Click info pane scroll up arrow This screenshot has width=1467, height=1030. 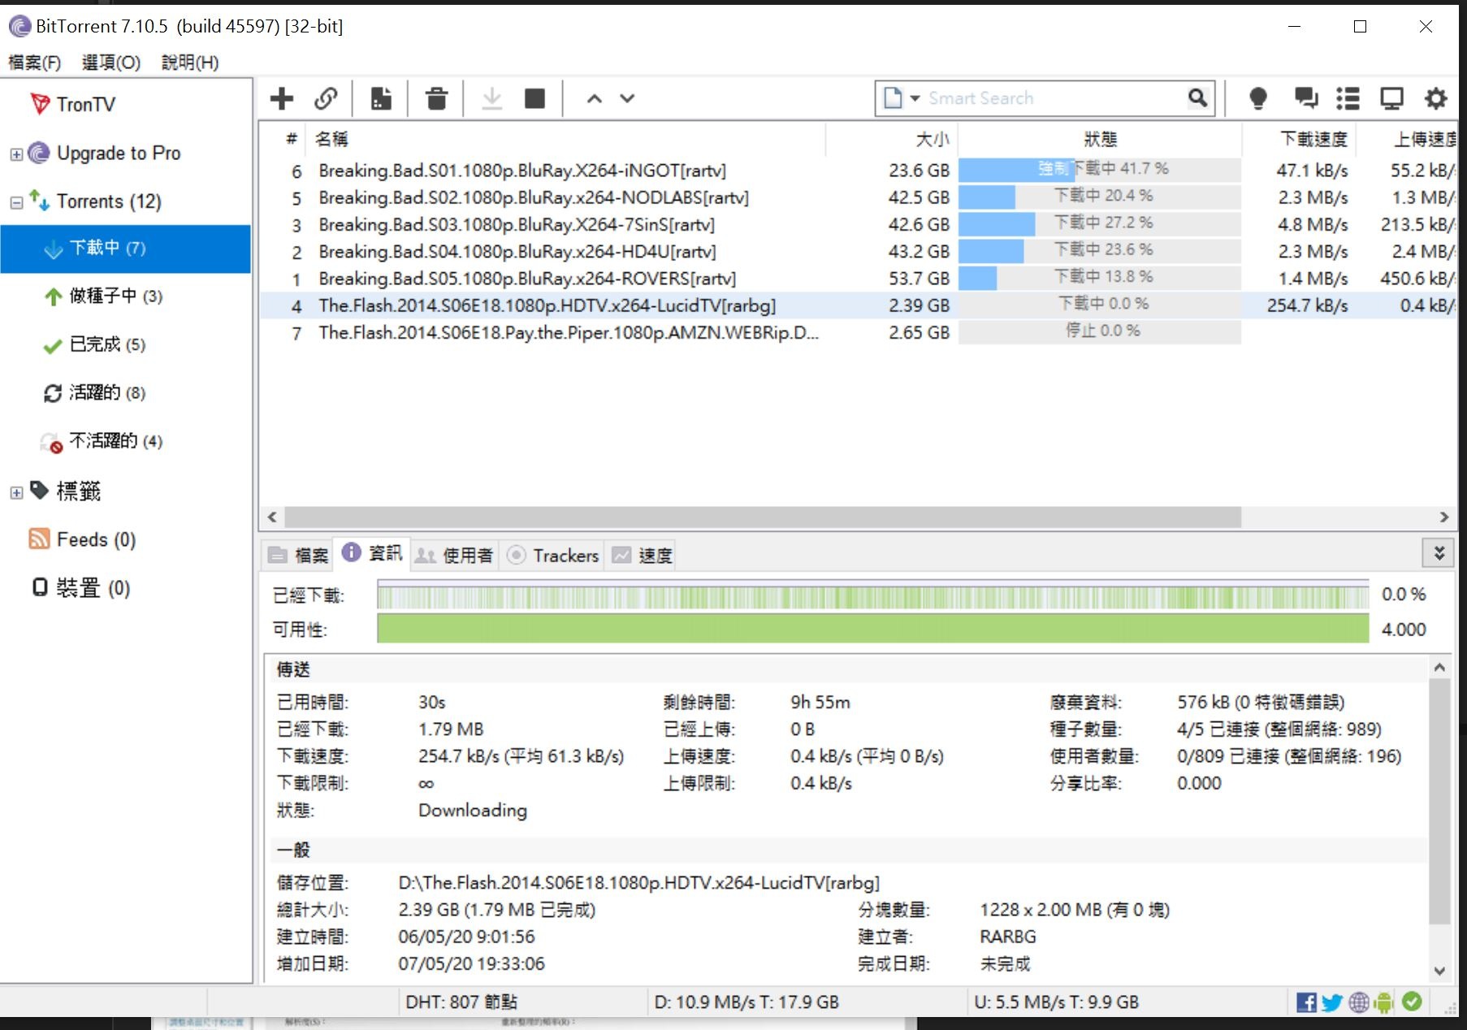click(1439, 667)
